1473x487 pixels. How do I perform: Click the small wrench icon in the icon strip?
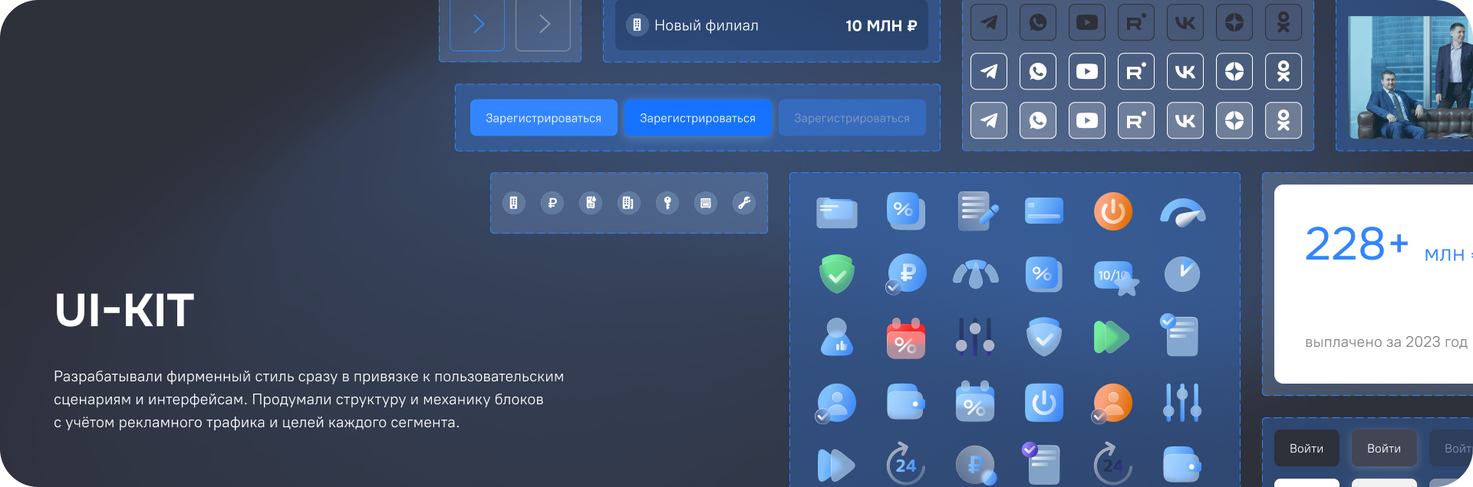pos(744,203)
